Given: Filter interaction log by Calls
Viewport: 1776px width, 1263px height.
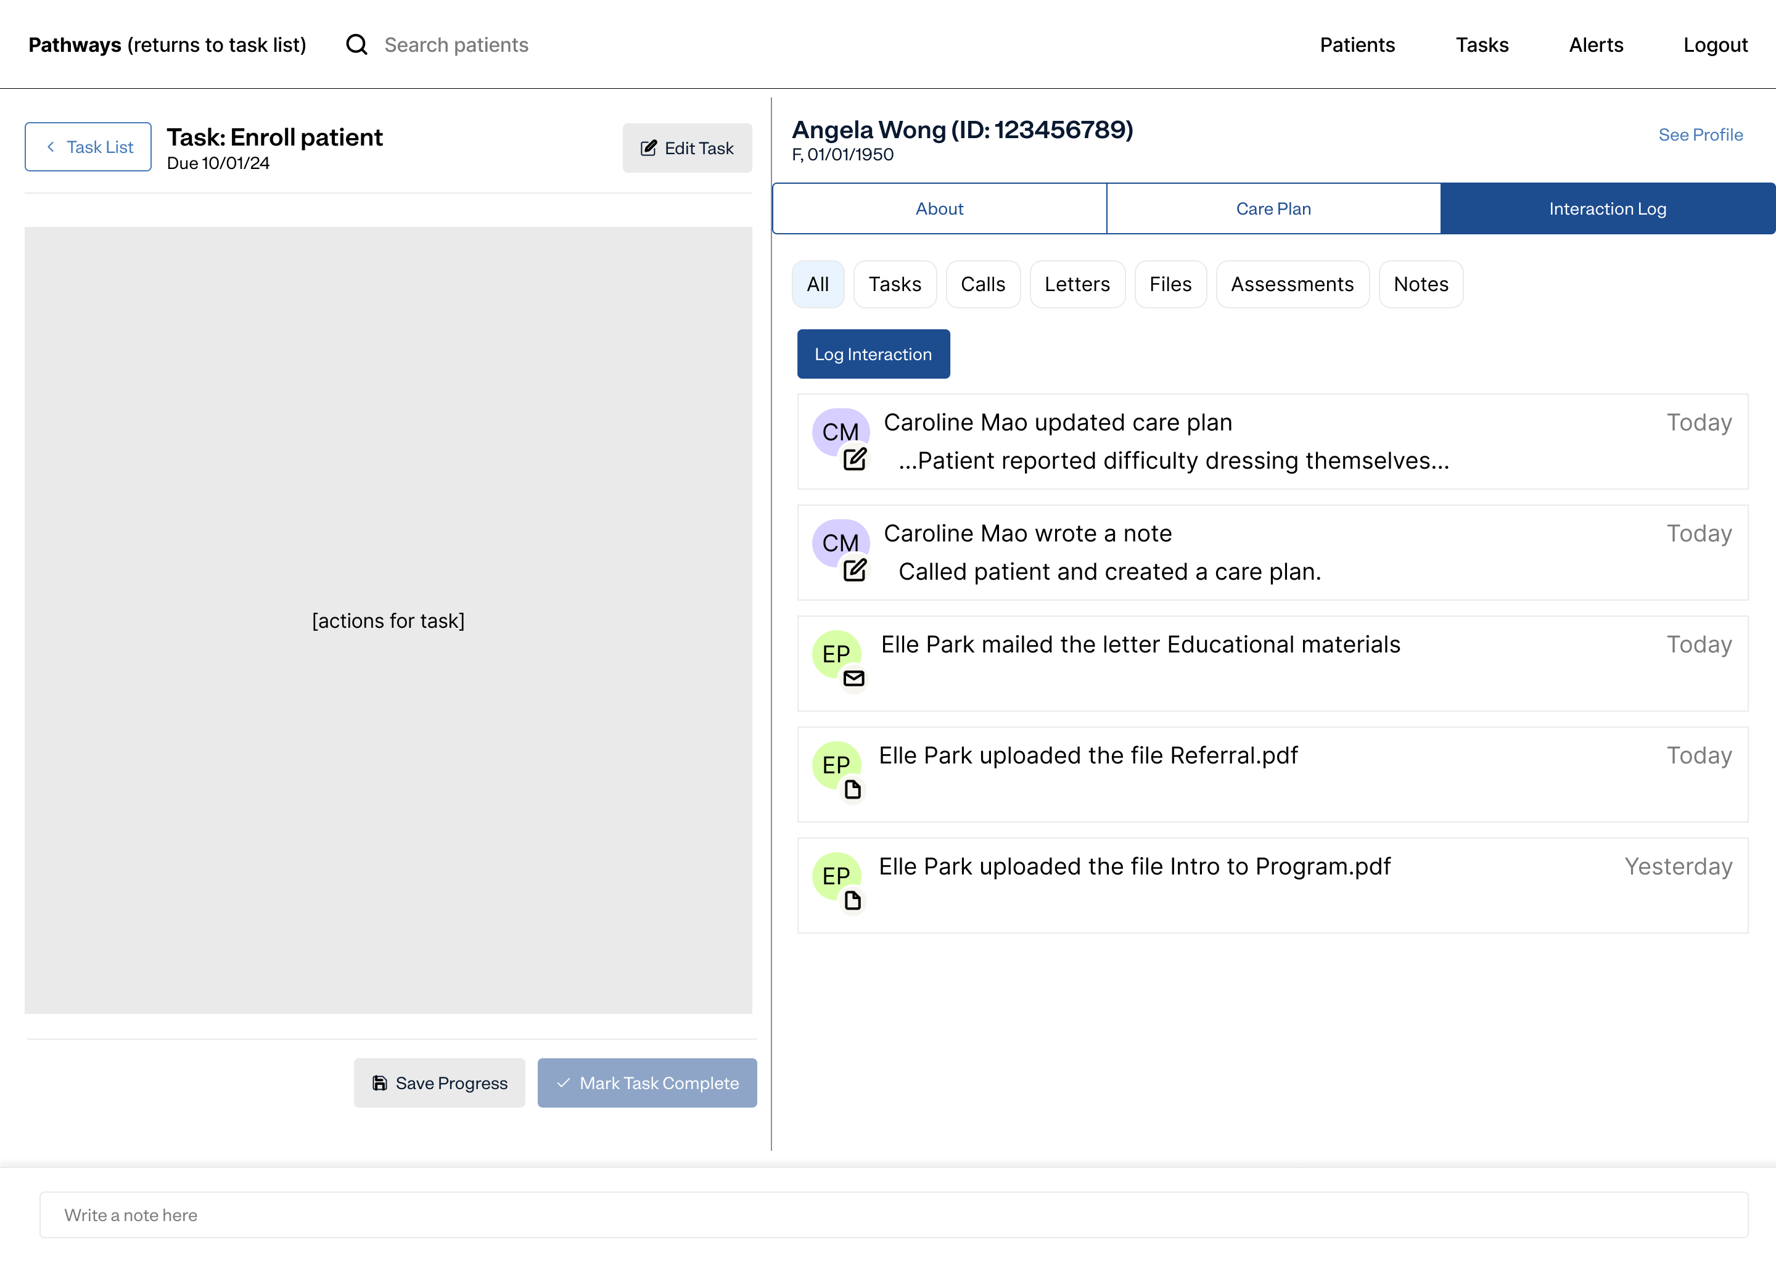Looking at the screenshot, I should click(x=983, y=284).
